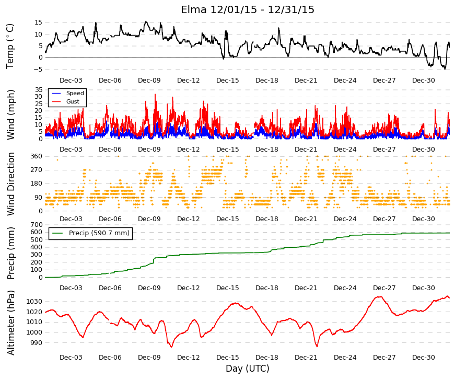Click the Speed legend label
Viewport: 455px width, 379px height.
tap(75, 93)
